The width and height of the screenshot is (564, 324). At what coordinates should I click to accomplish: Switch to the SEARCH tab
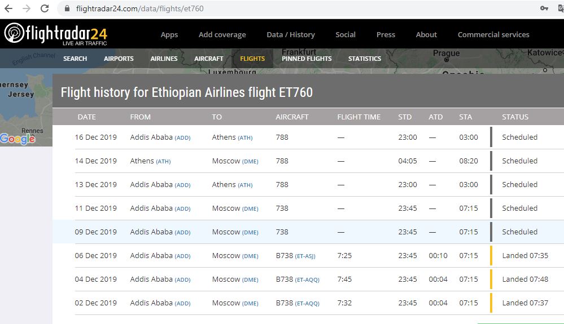75,59
